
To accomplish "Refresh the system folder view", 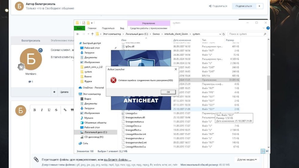I will pyautogui.click(x=224, y=34).
